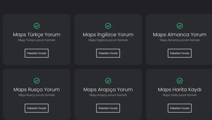Click the Maps Rusça Yorum heading
This screenshot has height=120, width=212.
(37, 90)
